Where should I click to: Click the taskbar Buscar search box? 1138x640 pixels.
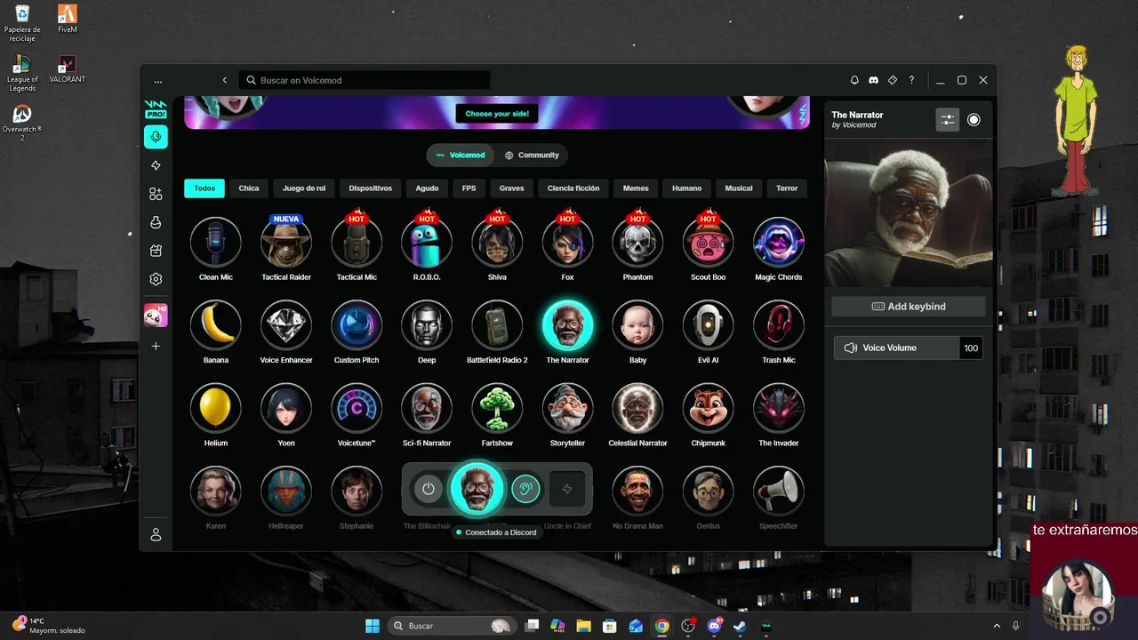453,626
